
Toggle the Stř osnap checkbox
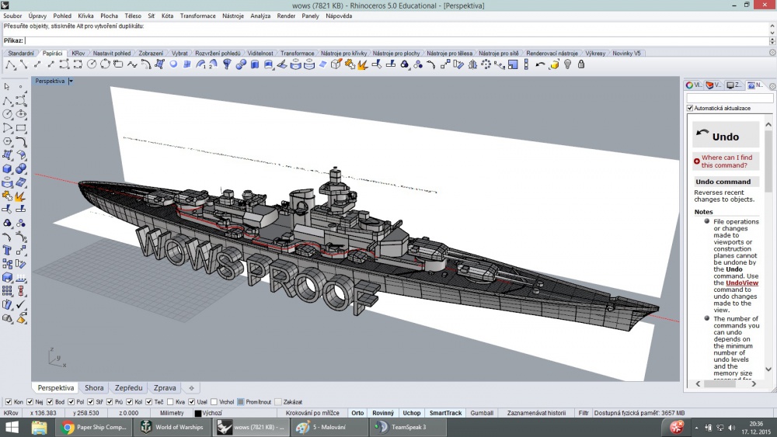click(x=90, y=402)
